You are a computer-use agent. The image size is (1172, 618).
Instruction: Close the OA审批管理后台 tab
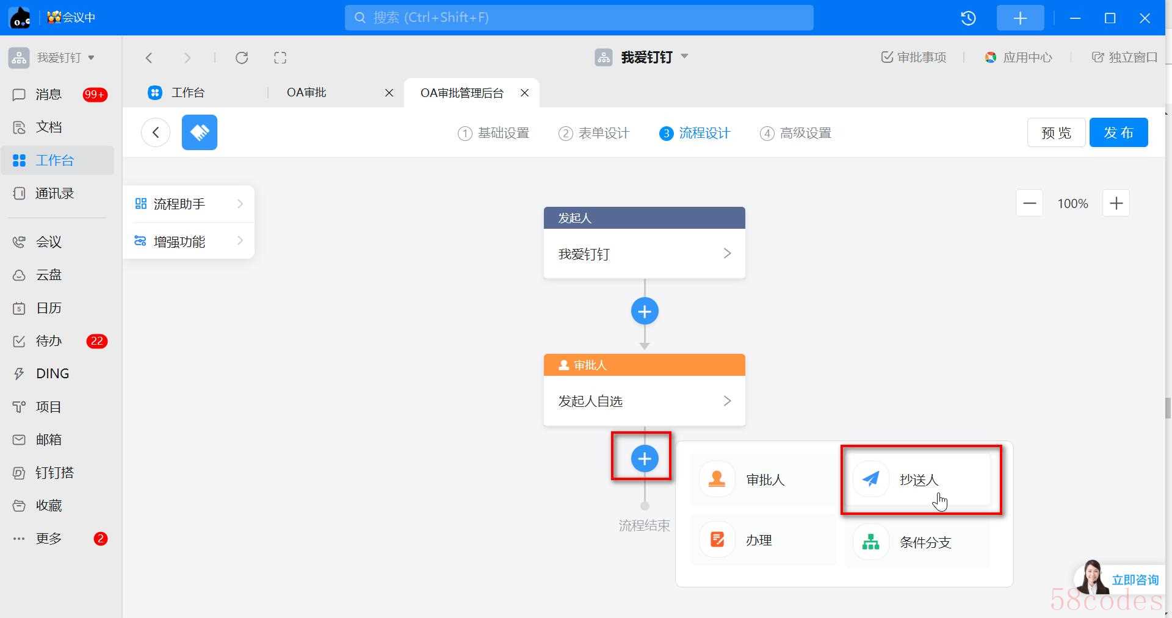(x=524, y=93)
